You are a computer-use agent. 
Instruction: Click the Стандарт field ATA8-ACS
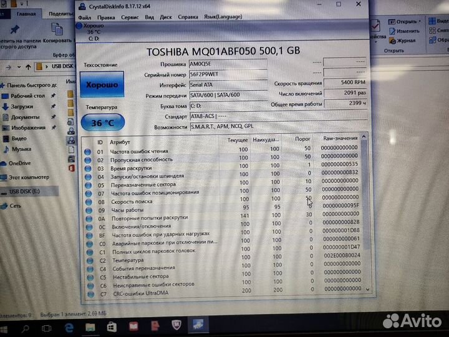(278, 116)
